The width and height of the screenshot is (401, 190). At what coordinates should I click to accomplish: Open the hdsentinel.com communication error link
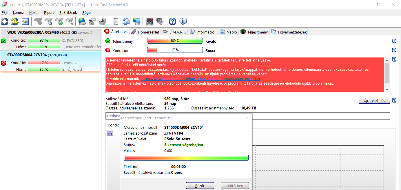point(200,79)
